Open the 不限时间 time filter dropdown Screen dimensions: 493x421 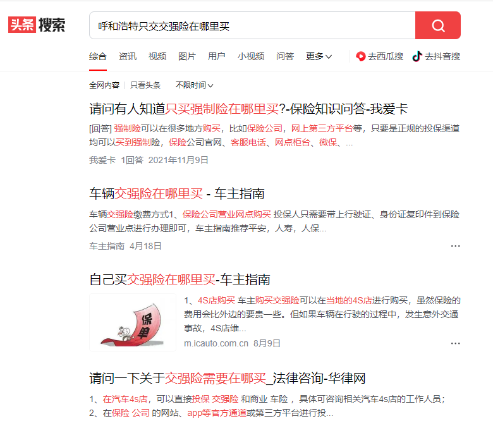pos(194,85)
